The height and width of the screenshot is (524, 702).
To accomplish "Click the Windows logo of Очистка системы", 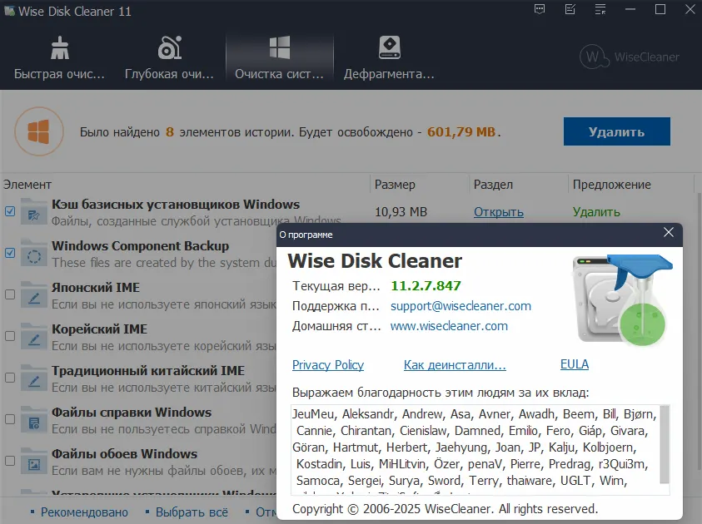I will [x=279, y=47].
